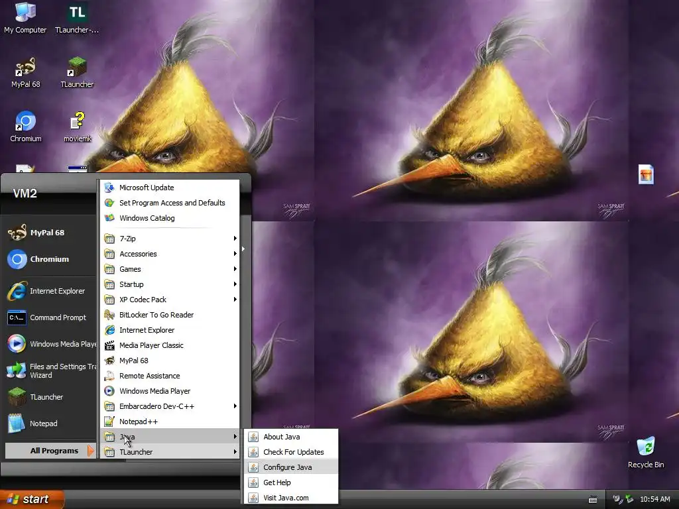Image resolution: width=679 pixels, height=509 pixels.
Task: Expand the Accessories folder
Action: click(x=170, y=254)
